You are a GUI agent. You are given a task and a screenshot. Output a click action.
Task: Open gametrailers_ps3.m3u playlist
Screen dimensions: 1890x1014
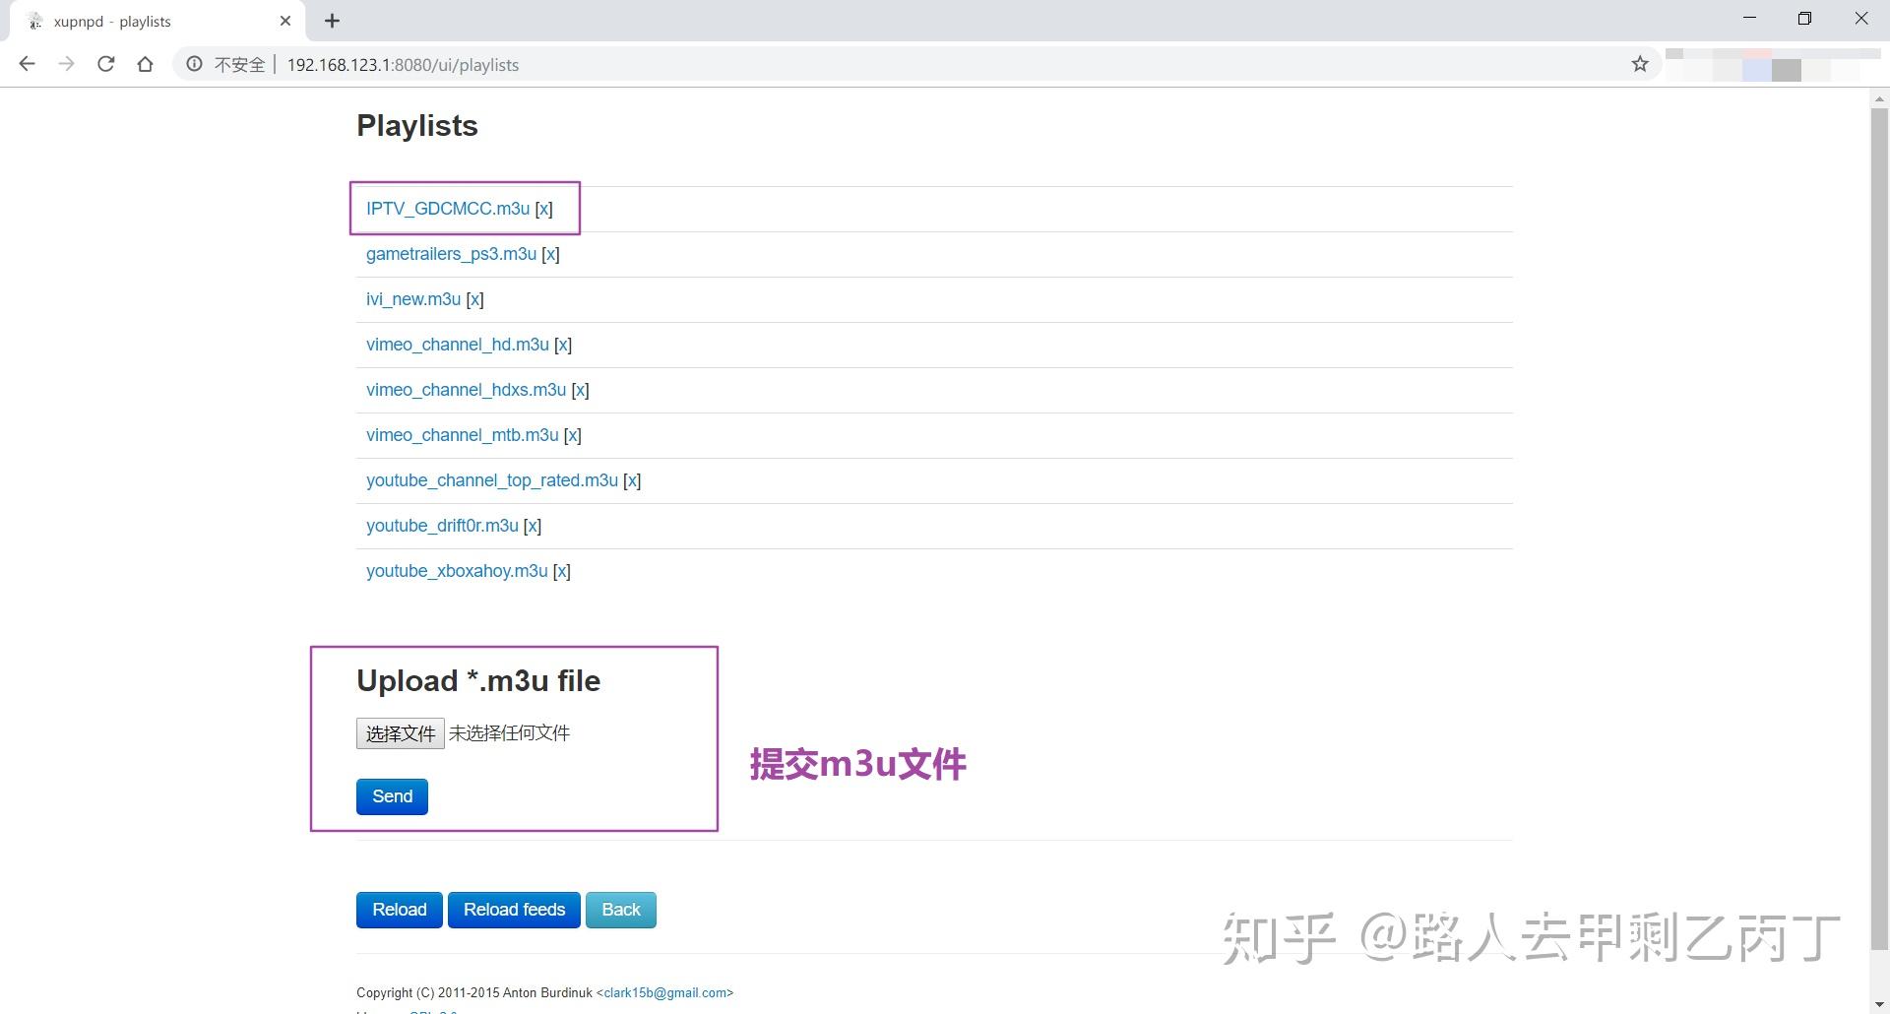point(451,254)
